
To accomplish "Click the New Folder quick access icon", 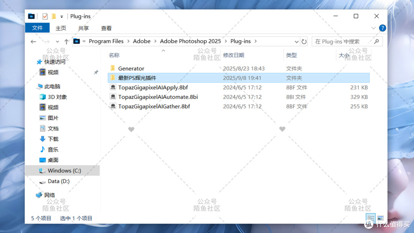I will click(54, 16).
